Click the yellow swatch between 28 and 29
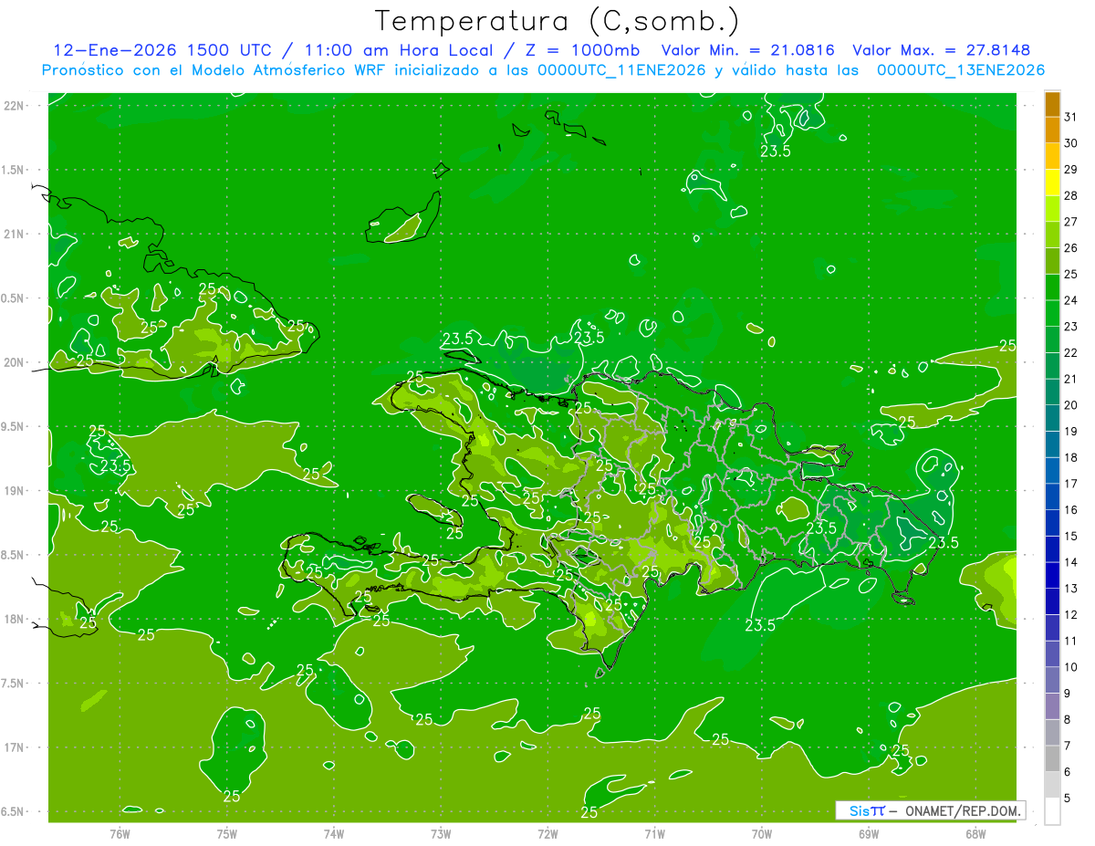Viewport: 1095px width, 846px height. point(1052,182)
